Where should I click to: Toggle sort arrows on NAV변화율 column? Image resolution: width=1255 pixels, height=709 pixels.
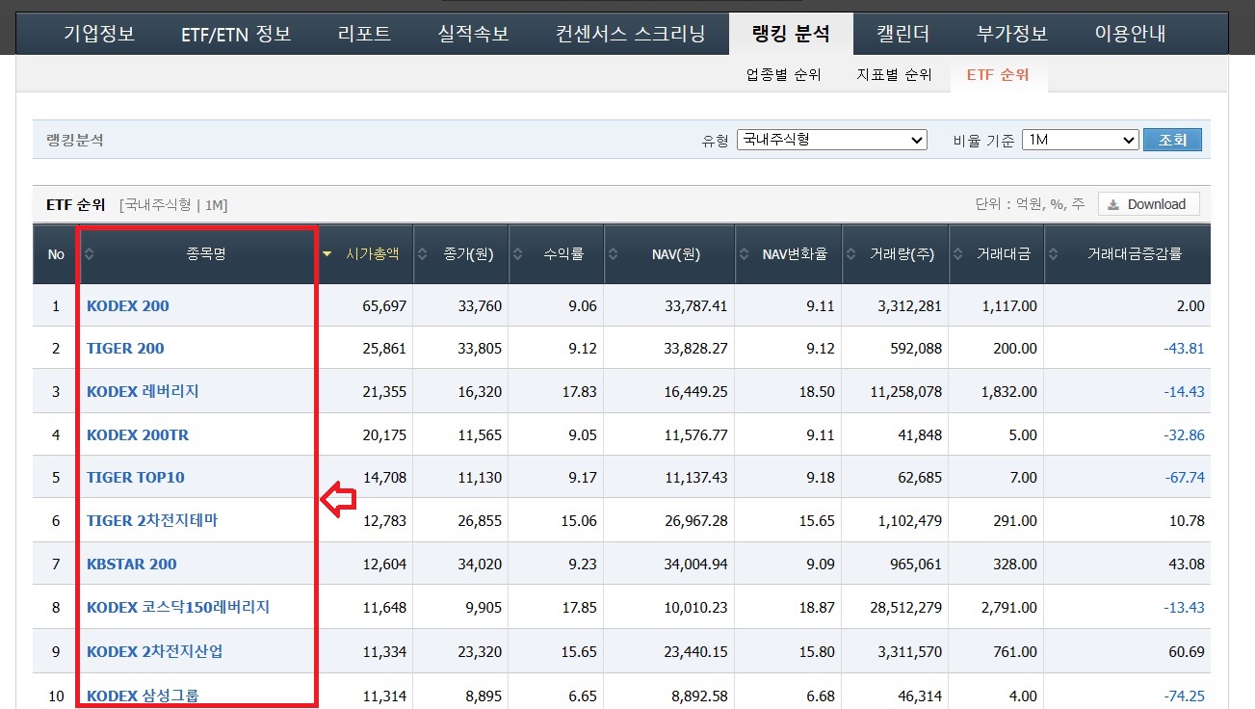[743, 254]
